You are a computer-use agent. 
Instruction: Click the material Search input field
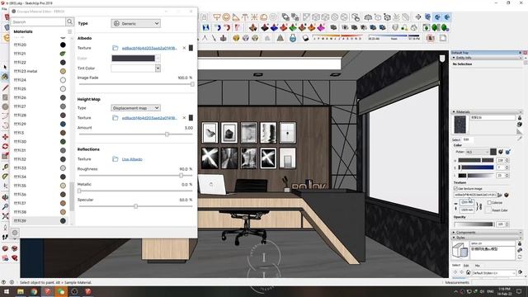pos(39,22)
